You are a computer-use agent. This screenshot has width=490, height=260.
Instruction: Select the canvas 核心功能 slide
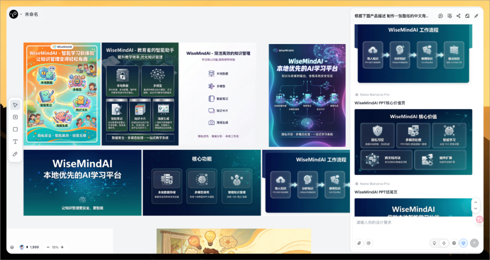click(202, 183)
